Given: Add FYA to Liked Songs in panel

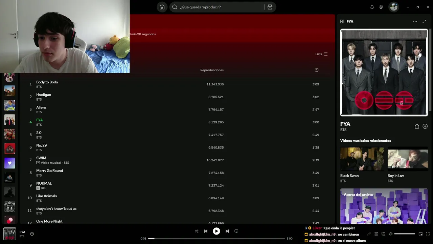Looking at the screenshot, I should (425, 126).
